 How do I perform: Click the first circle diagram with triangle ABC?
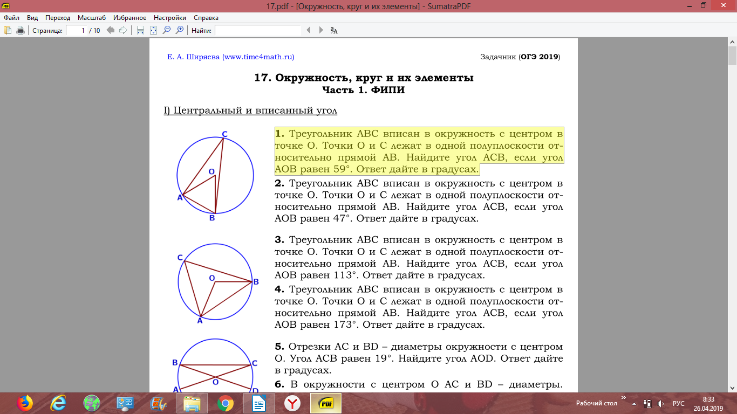pos(215,176)
